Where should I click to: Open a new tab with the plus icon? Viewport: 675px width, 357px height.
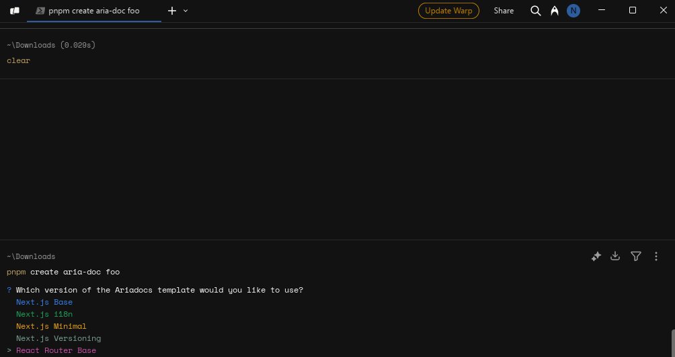(171, 11)
